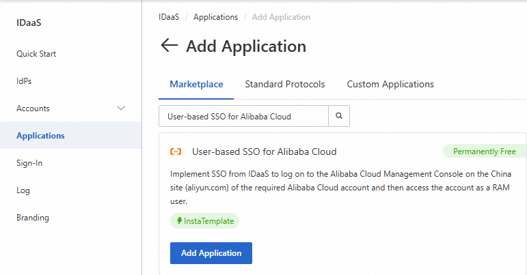This screenshot has width=527, height=275.
Task: Go to Branding in the sidebar
Action: 32,218
